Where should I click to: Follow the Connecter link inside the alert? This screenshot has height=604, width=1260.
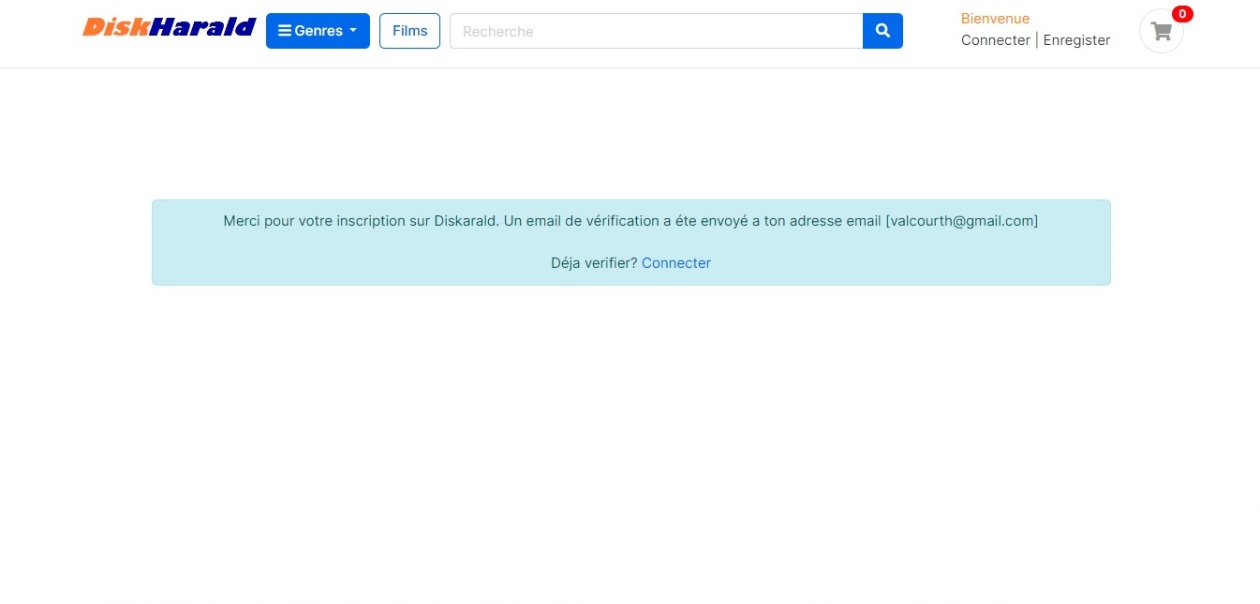[x=675, y=263]
